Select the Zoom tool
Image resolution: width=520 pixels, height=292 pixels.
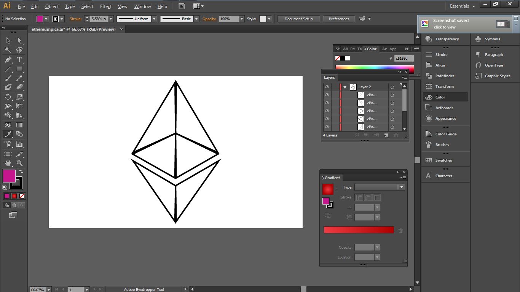[19, 163]
